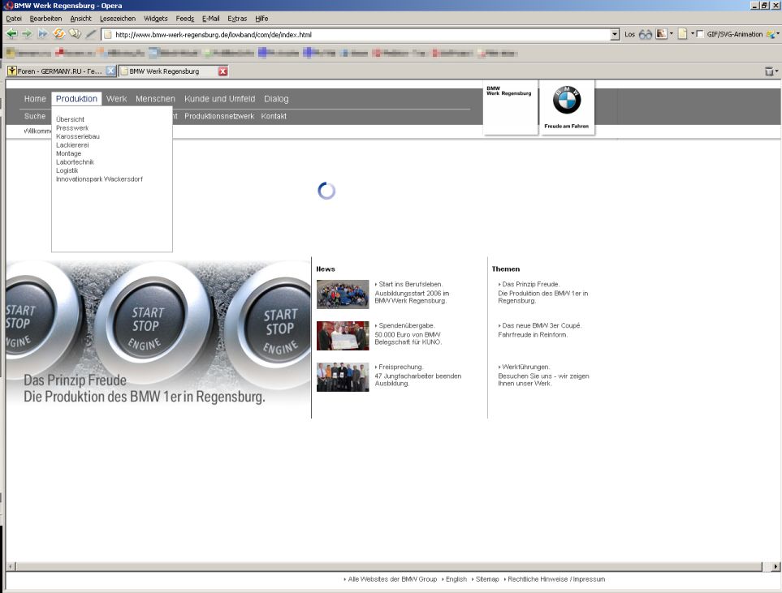This screenshot has height=593, width=782.
Task: Open the Bearbeiten menu
Action: 46,19
